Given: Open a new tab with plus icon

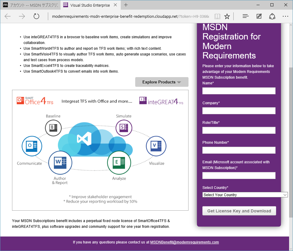Looking at the screenshot, I should point(126,5).
